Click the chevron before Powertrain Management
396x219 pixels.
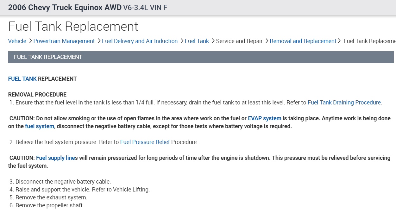(30, 41)
